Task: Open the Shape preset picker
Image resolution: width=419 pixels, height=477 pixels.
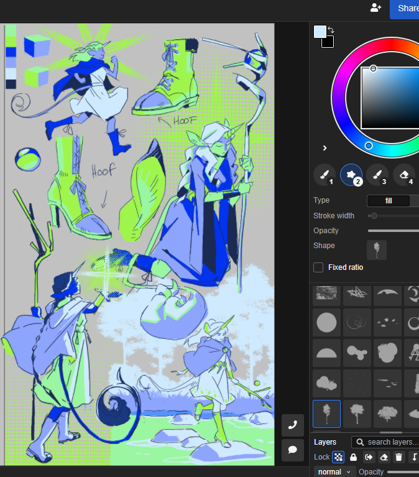Action: click(x=377, y=250)
